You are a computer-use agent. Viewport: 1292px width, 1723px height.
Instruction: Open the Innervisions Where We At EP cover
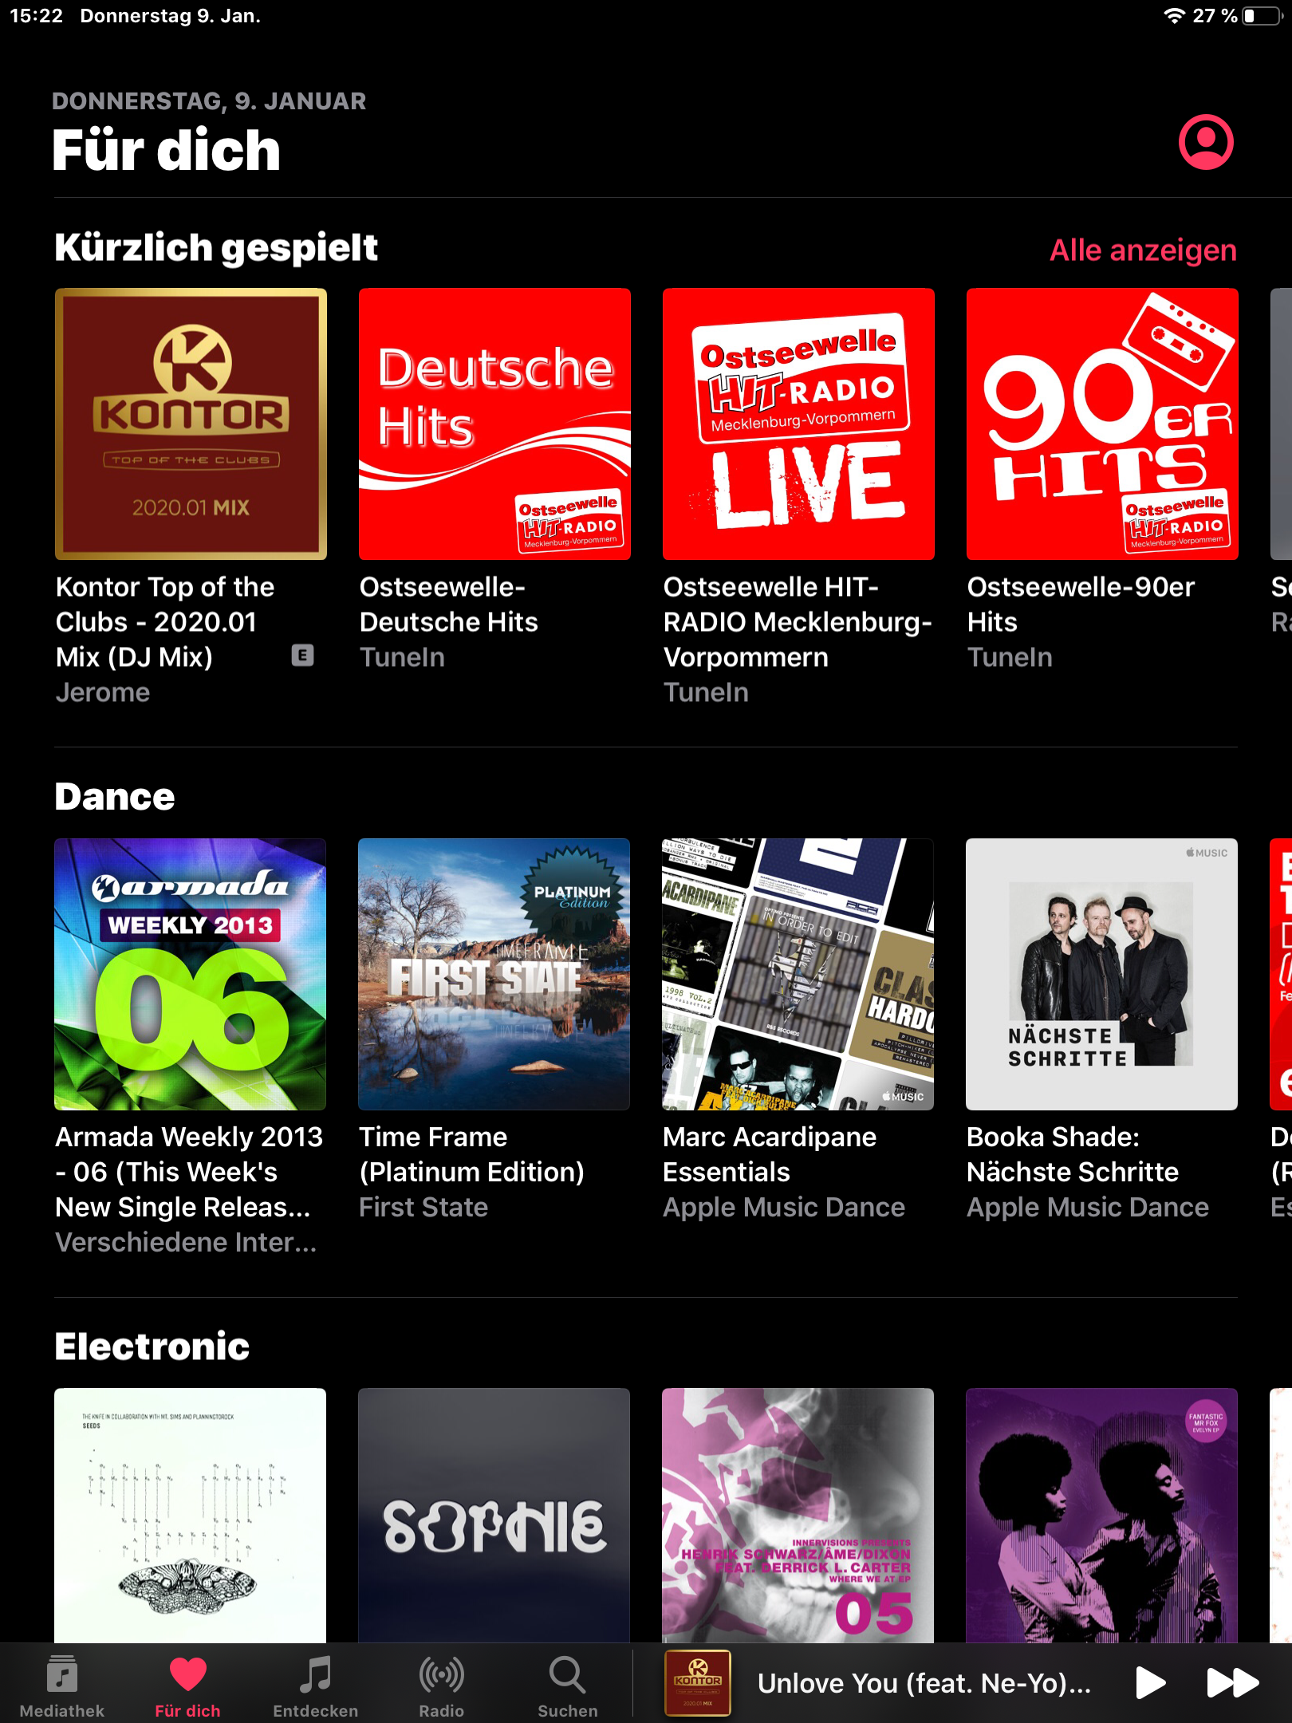[x=798, y=1516]
